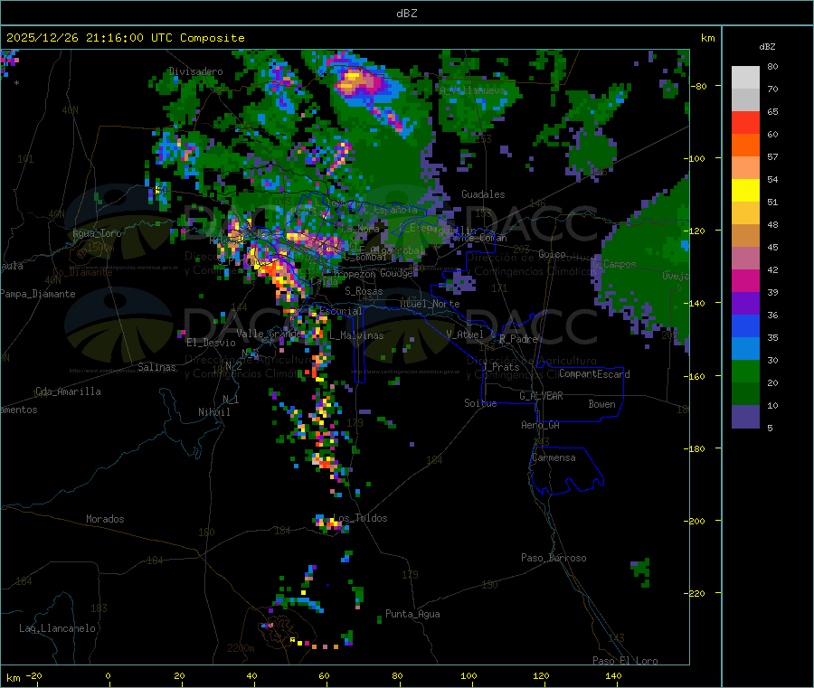Select the Divisadero map label
Viewport: 814px width, 688px height.
[x=195, y=71]
